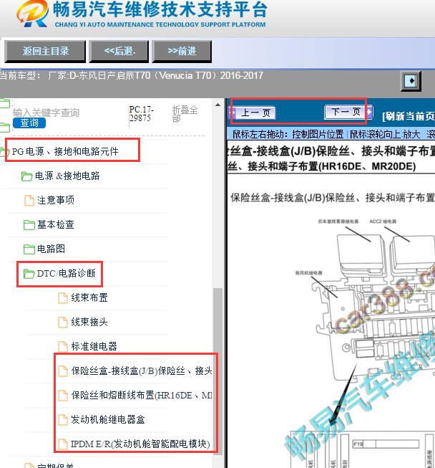Click the panel toggle icon beside the vehicle model
Image resolution: width=435 pixels, height=468 pixels.
[x=411, y=81]
